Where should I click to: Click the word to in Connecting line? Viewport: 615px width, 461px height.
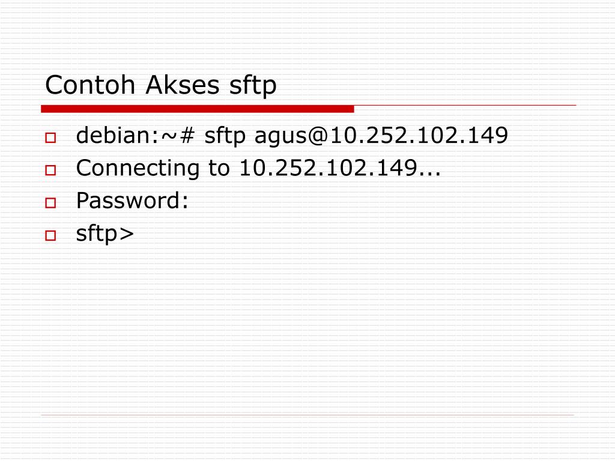(x=219, y=169)
